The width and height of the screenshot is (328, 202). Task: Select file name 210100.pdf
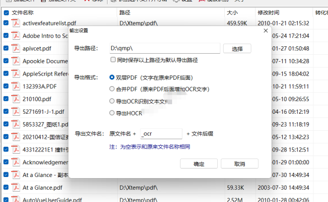point(37,99)
